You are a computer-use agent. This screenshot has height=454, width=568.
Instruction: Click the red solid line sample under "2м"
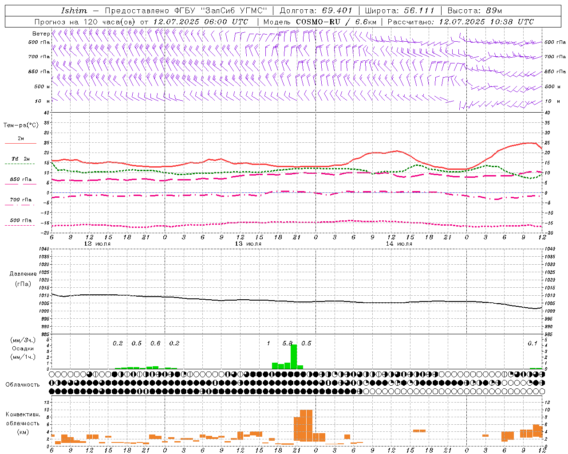(x=20, y=143)
